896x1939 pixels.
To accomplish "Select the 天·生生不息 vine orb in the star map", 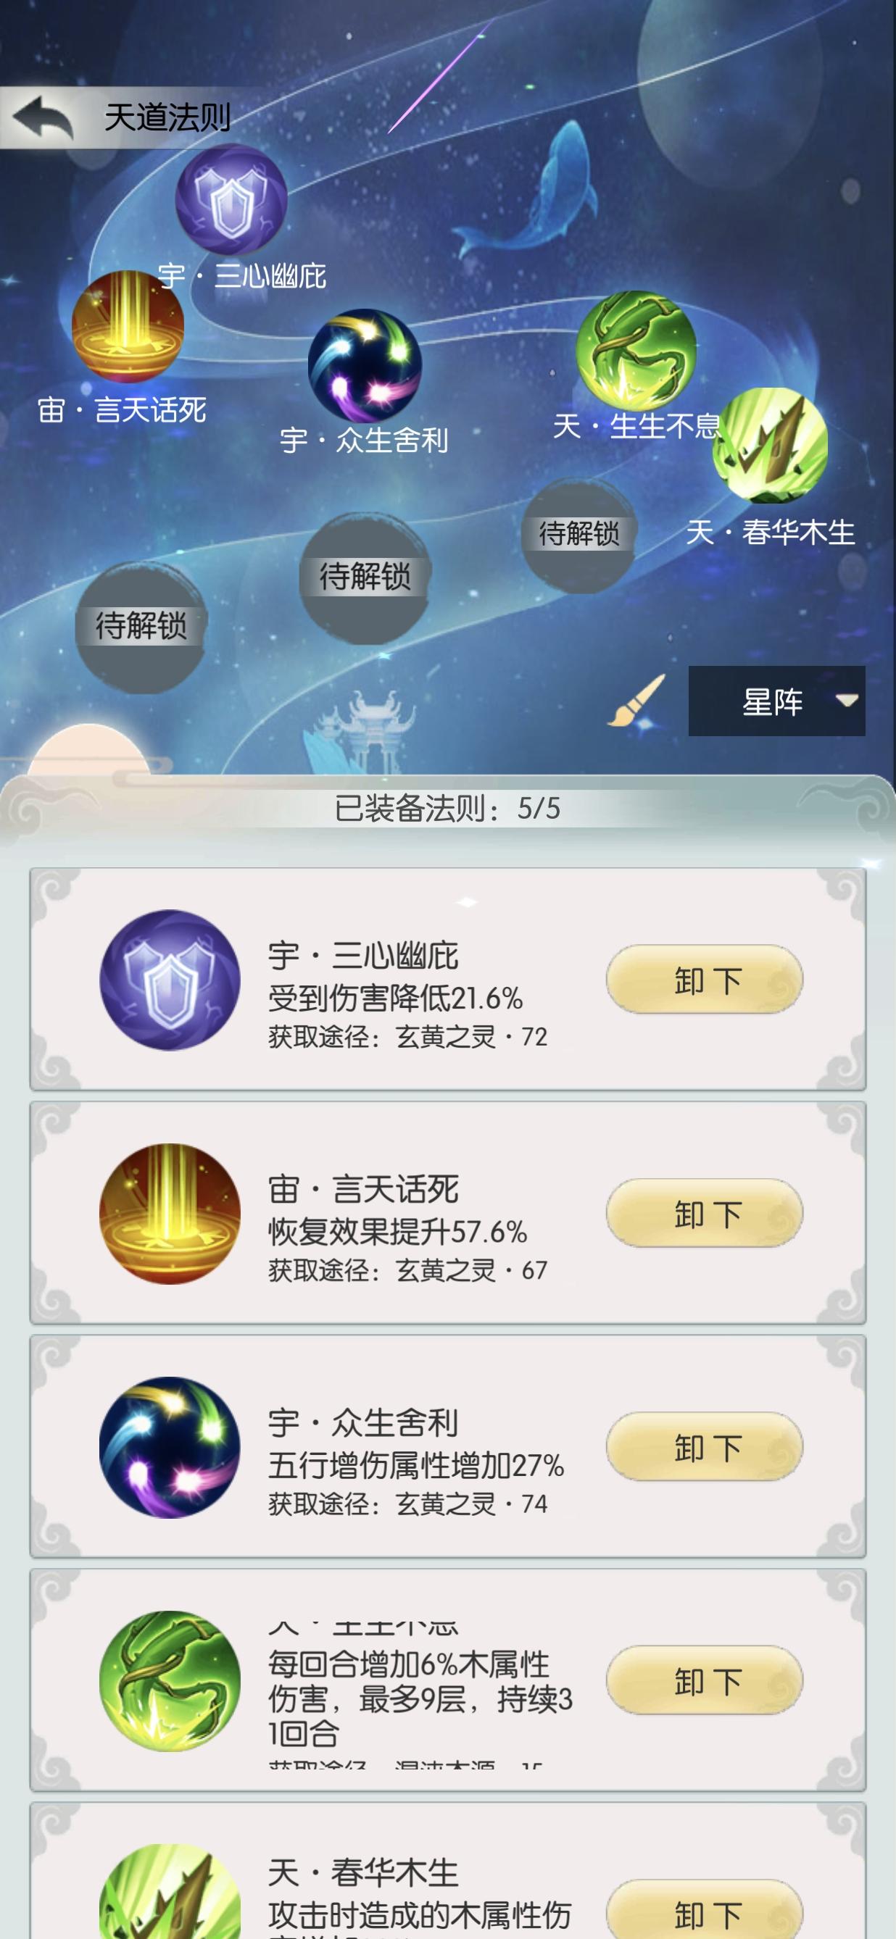I will click(x=636, y=351).
